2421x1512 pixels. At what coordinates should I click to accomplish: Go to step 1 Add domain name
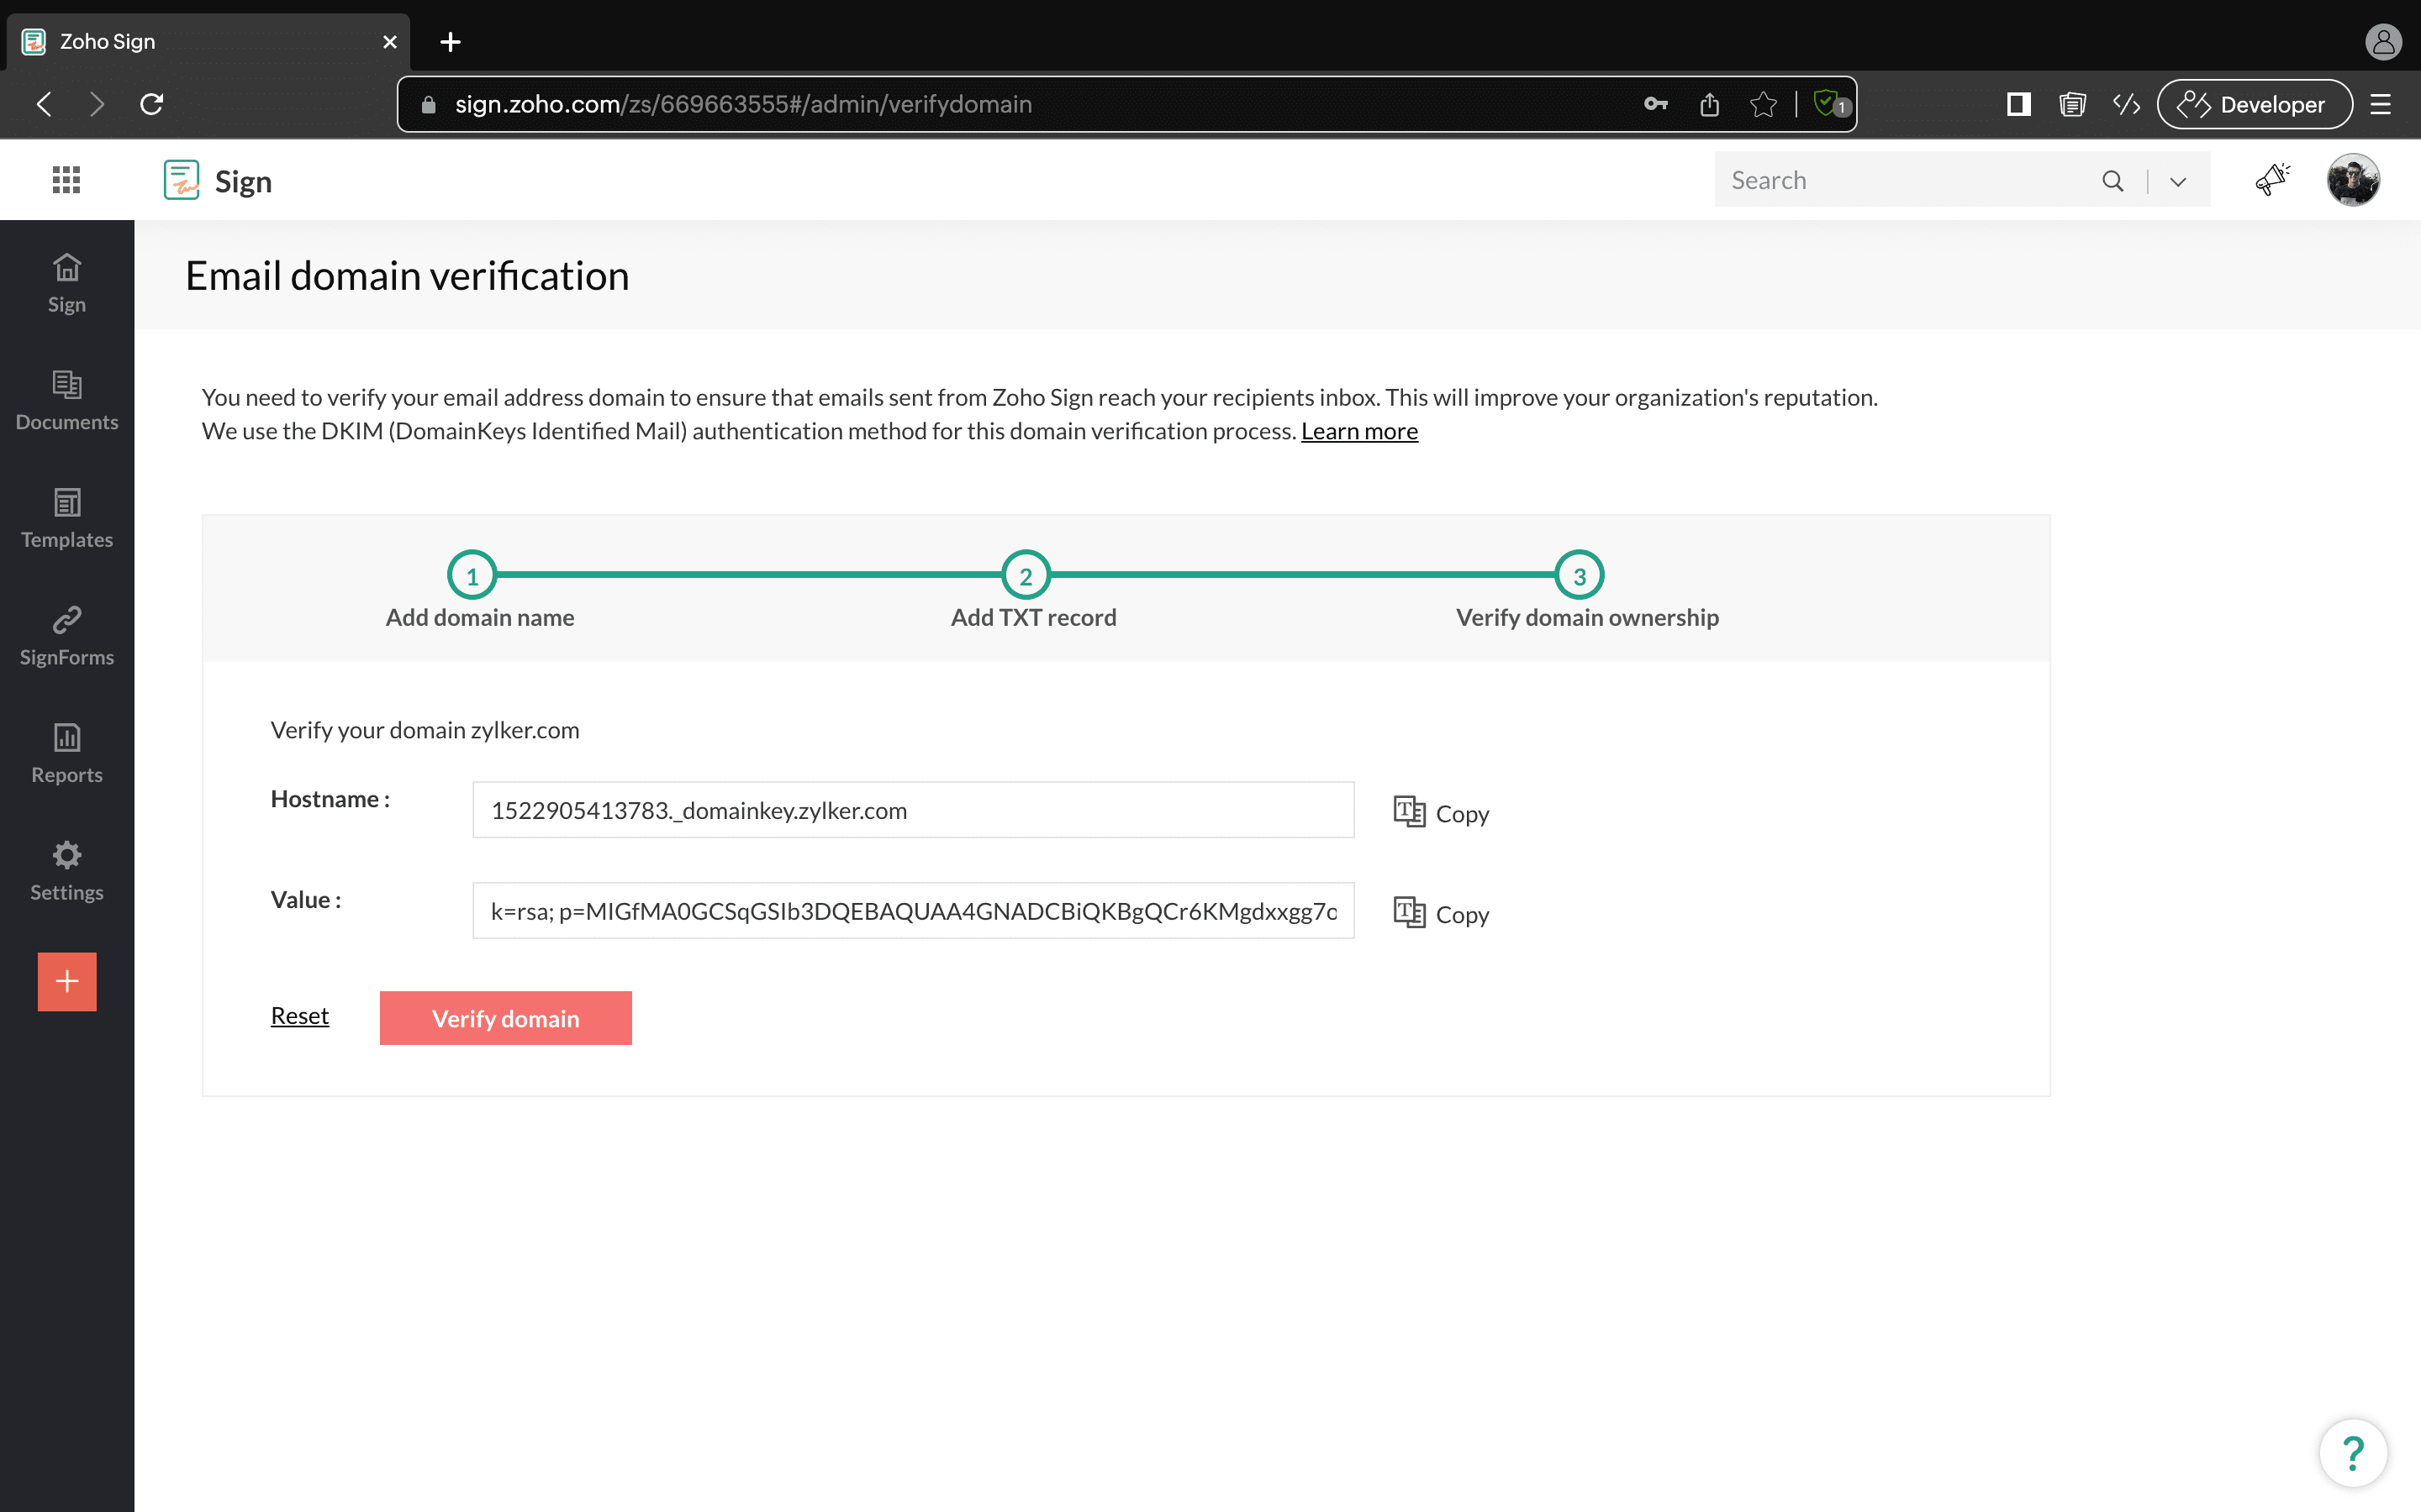472,576
